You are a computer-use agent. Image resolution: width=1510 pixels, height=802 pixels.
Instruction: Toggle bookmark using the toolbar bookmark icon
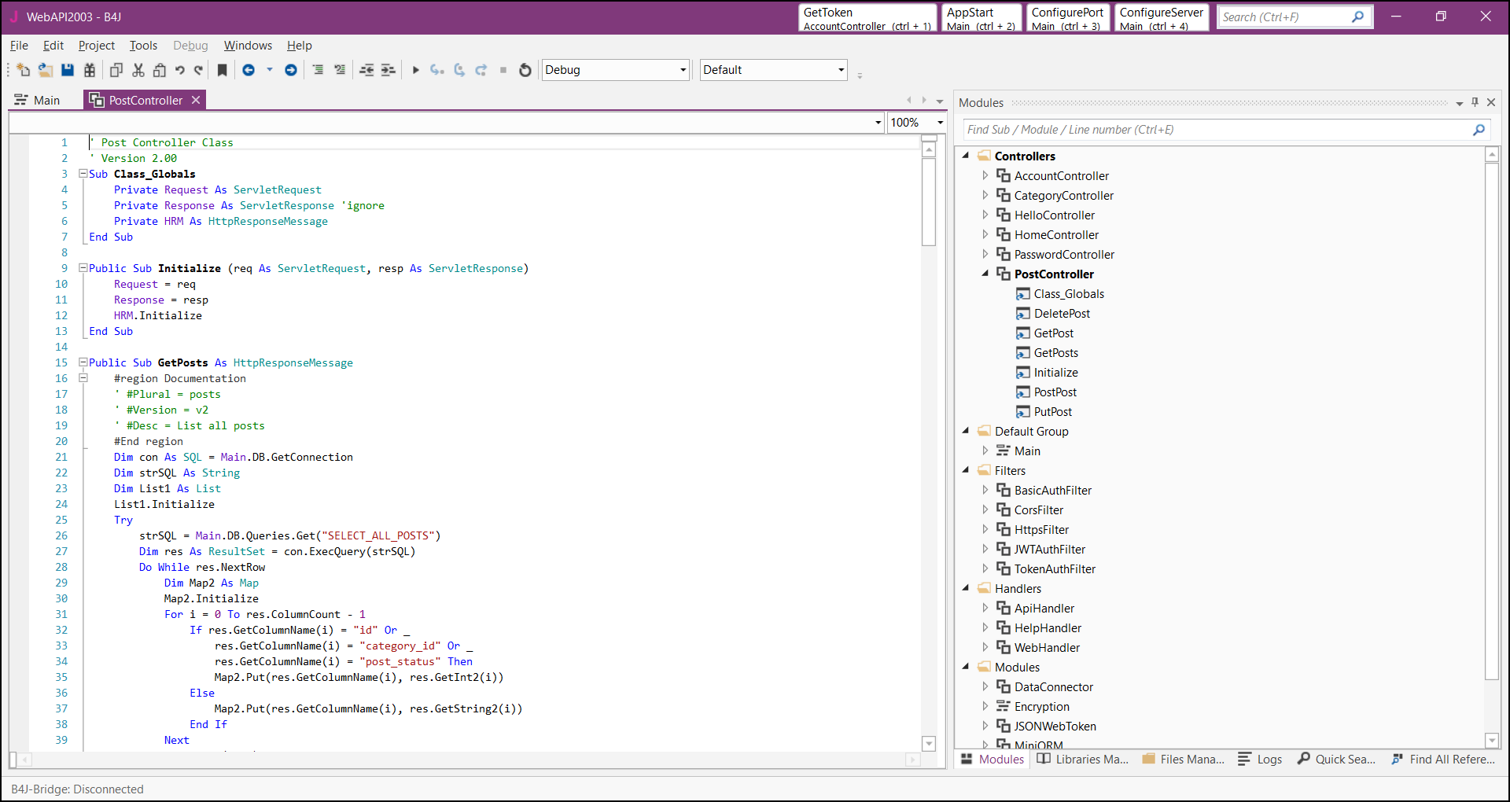coord(223,70)
